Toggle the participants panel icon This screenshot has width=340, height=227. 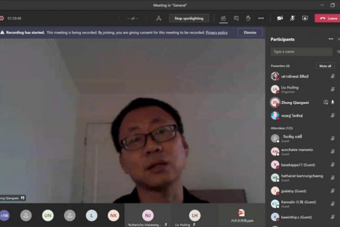[x=224, y=18]
